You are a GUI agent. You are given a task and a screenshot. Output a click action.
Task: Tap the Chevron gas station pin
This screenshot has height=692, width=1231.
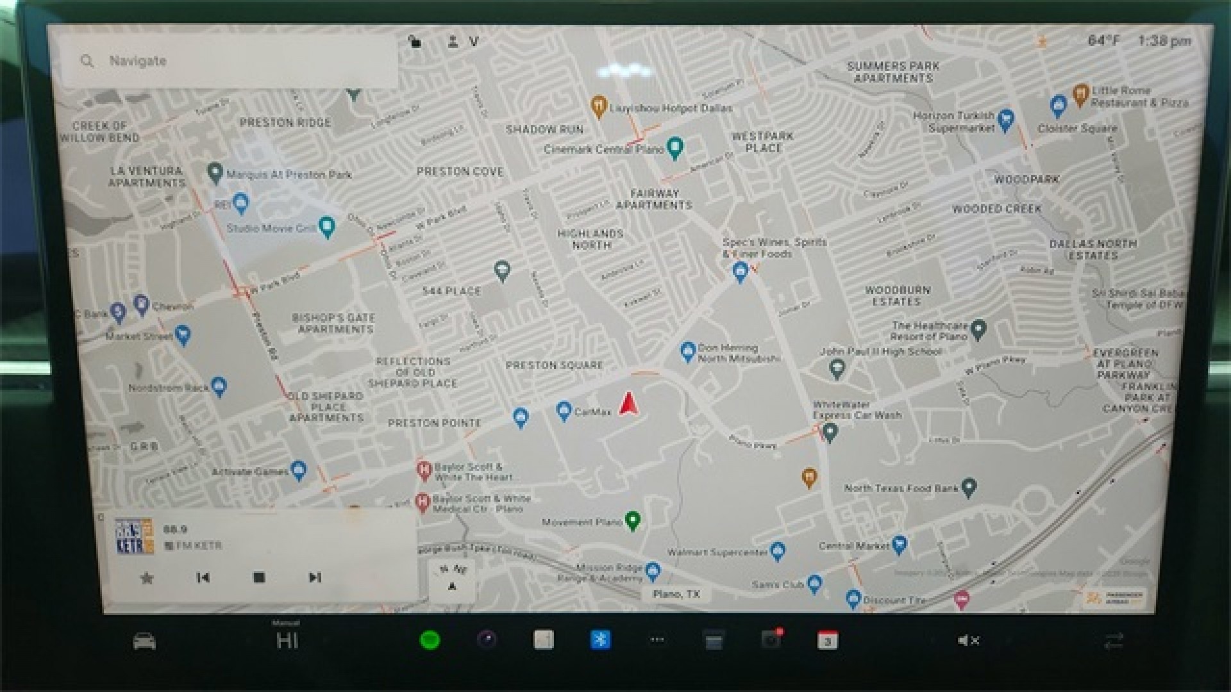tap(141, 305)
